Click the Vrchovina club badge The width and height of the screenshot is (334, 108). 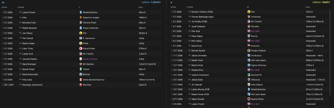pyautogui.click(x=249, y=17)
